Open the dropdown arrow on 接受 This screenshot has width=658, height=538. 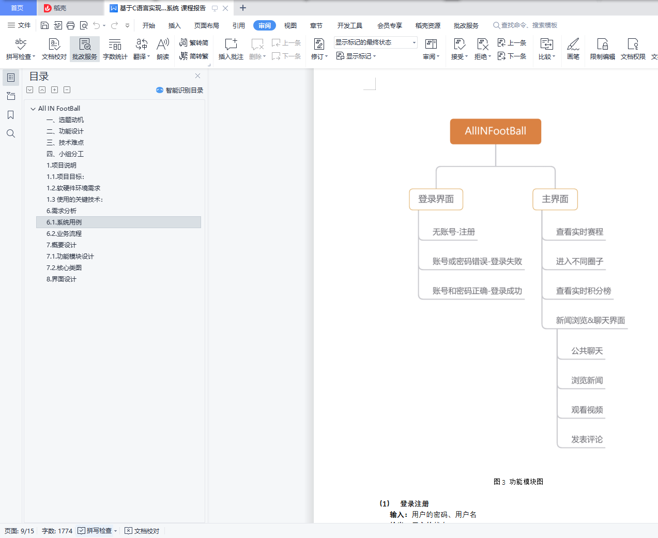[467, 57]
